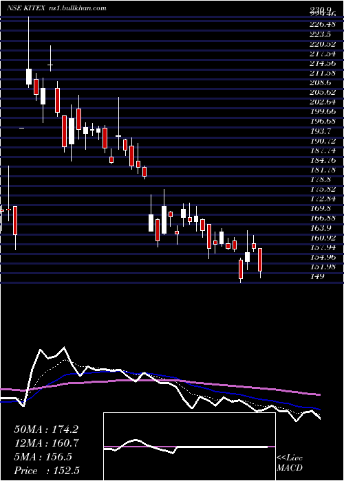Click the 217.54 price axis label
The height and width of the screenshot is (481, 344).
pyautogui.click(x=321, y=54)
